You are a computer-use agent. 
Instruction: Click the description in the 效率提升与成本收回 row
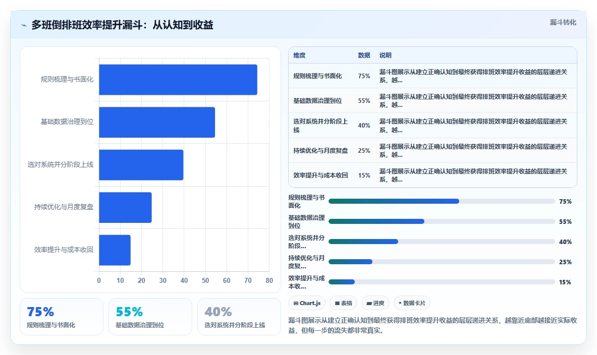pyautogui.click(x=473, y=175)
